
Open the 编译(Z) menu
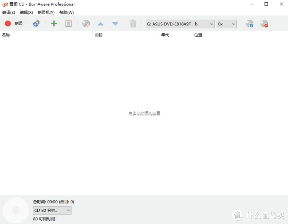[x=9, y=12]
